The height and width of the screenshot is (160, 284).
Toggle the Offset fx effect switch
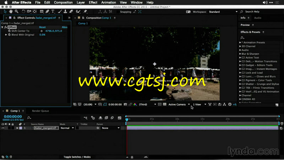[x=6, y=27]
